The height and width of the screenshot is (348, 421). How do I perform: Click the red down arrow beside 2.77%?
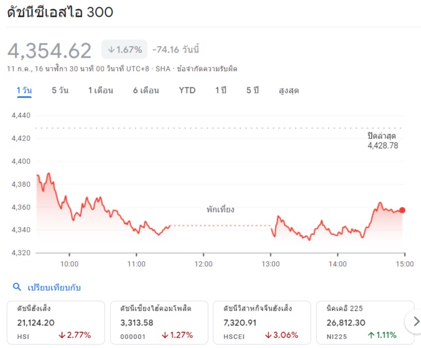click(x=62, y=335)
